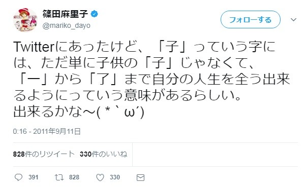Viewport: 305px width, 187px height.
Task: Open 篠田麻里子 profile via display name
Action: pyautogui.click(x=66, y=14)
